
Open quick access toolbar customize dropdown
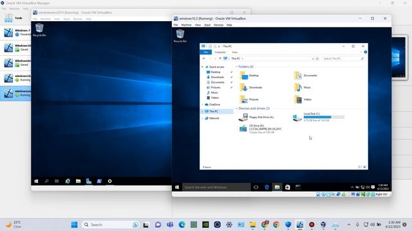(219, 46)
